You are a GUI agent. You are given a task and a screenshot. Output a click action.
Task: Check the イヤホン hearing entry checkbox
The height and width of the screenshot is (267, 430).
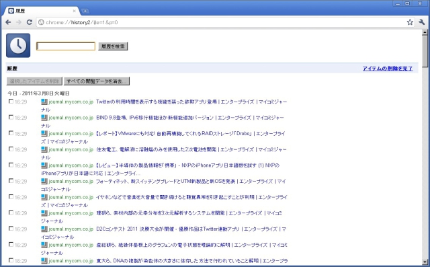coord(11,197)
